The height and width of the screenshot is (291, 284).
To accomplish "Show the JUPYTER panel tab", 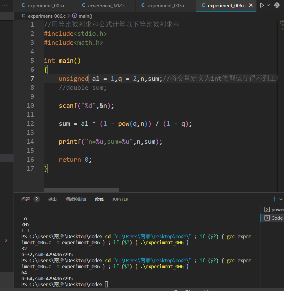I will point(120,199).
